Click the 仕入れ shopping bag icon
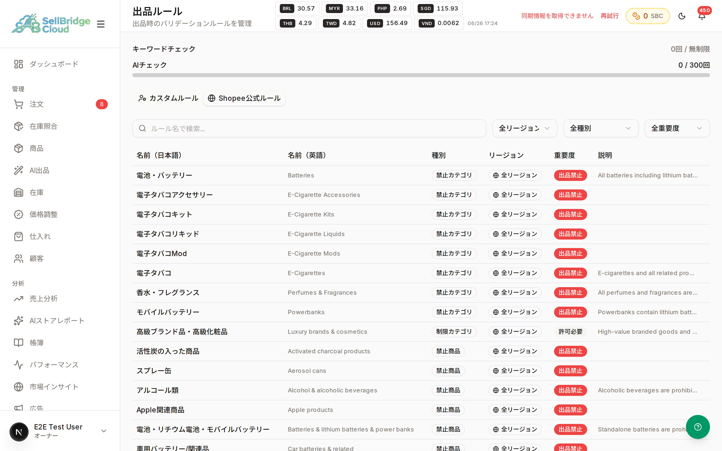The width and height of the screenshot is (722, 451). 19,237
